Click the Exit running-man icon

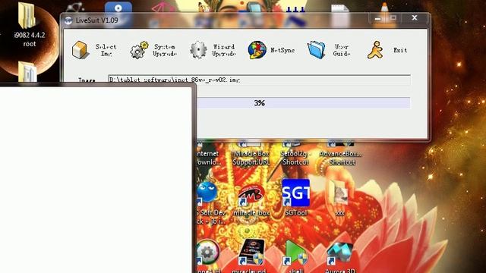click(375, 50)
